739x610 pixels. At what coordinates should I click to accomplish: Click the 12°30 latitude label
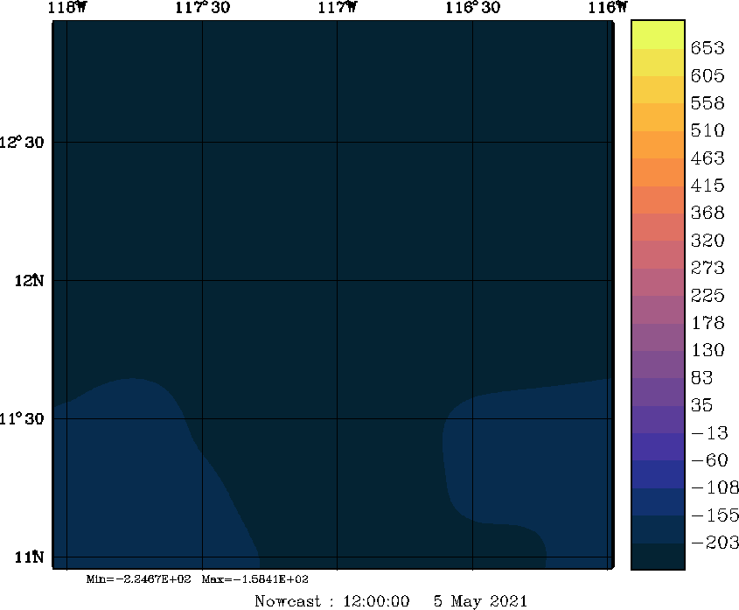22,142
